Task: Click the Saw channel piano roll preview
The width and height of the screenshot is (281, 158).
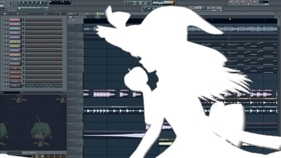Action: [x=44, y=86]
